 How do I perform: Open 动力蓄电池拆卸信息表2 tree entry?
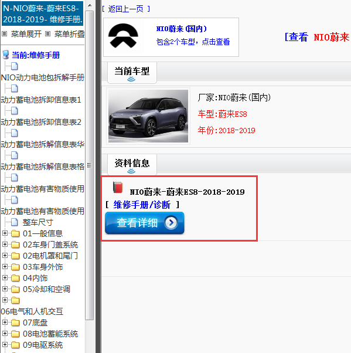click(40, 122)
